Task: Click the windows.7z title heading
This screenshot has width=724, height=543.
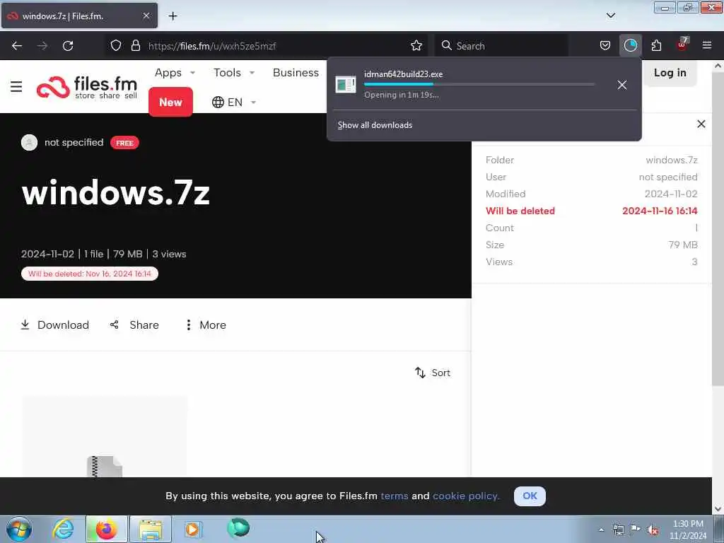Action: click(115, 192)
